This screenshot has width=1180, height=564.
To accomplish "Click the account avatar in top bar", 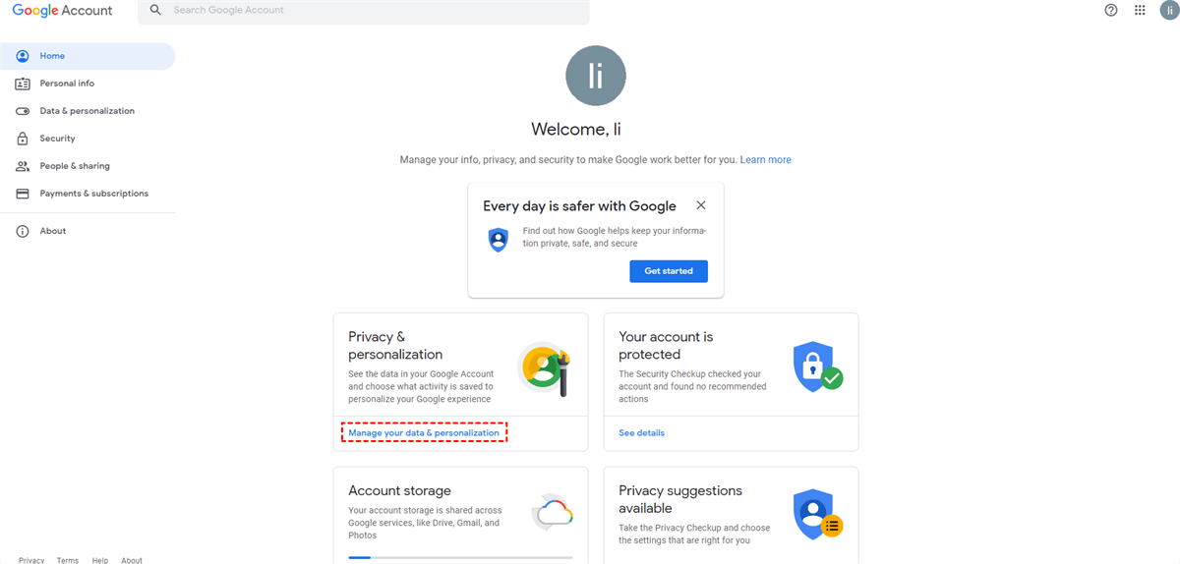I will pyautogui.click(x=1168, y=10).
